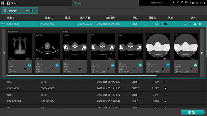The width and height of the screenshot is (207, 116).
Task: Click the teal icon on the 7, 5.0 mm Lung BHC series
Action: 196,65
